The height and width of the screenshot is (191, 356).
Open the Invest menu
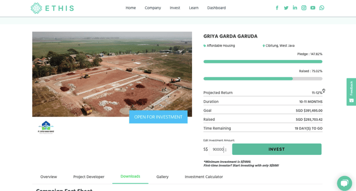[x=175, y=8]
